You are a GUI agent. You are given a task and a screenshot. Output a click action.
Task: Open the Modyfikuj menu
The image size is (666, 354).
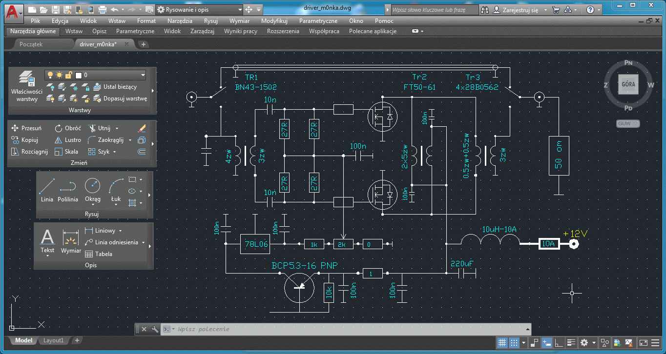coord(274,21)
